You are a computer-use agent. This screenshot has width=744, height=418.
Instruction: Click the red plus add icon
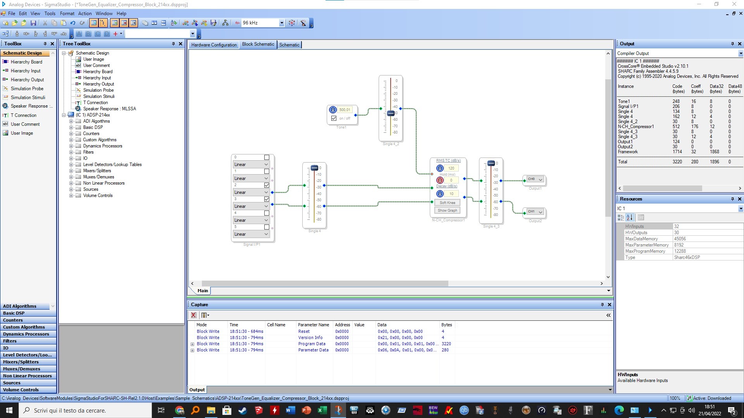coord(115,34)
